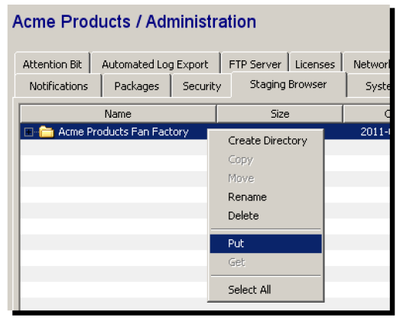Viewport: 403px width, 321px height.
Task: Click the disabled Move menu entry
Action: (x=266, y=178)
